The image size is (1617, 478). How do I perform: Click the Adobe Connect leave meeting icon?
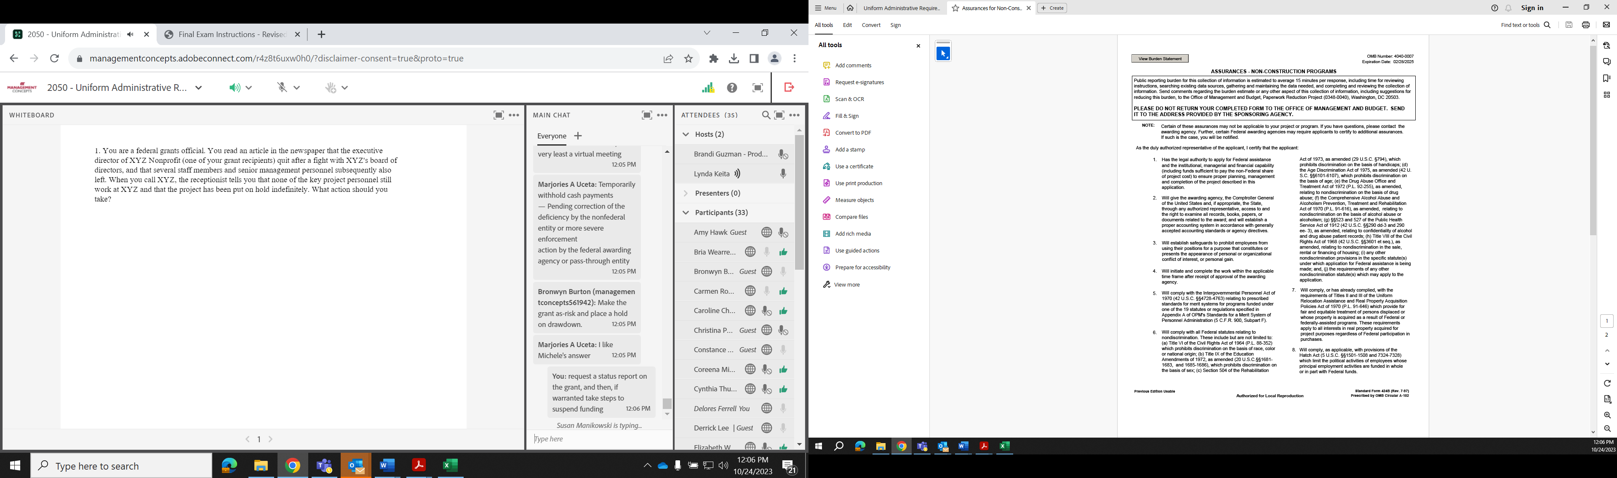pyautogui.click(x=789, y=88)
